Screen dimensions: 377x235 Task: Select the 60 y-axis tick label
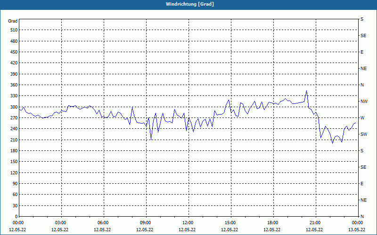15,195
